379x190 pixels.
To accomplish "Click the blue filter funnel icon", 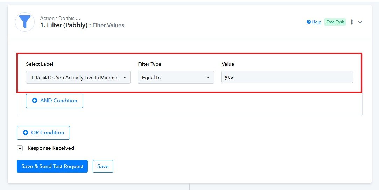I will (25, 22).
